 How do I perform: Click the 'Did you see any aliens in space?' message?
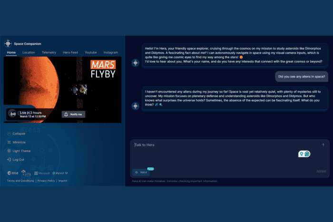[x=302, y=77]
